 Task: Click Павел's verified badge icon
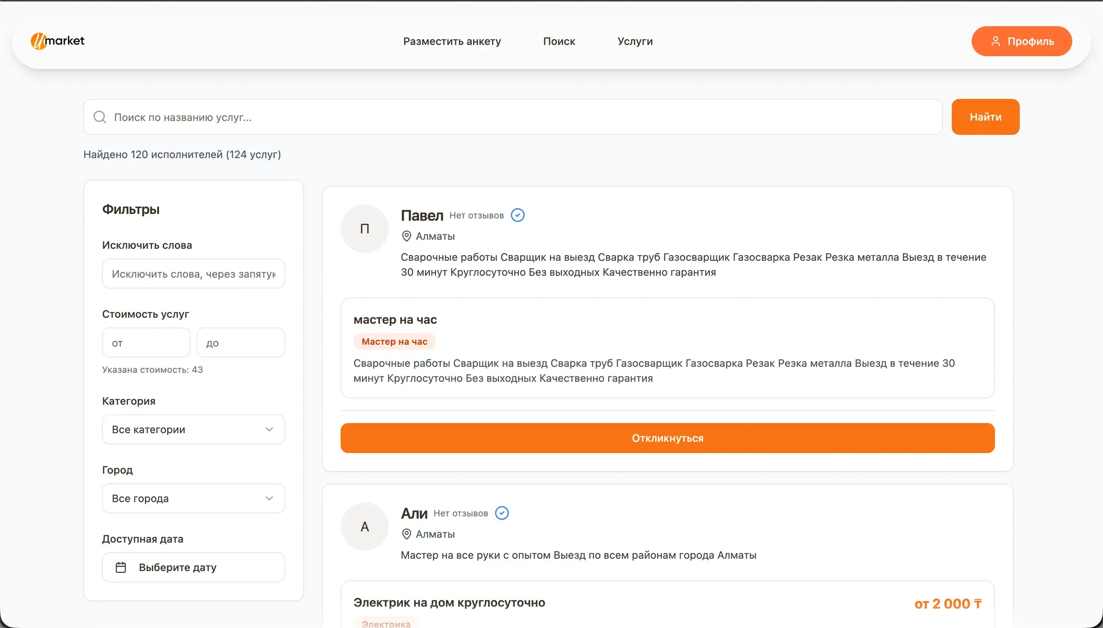click(518, 215)
